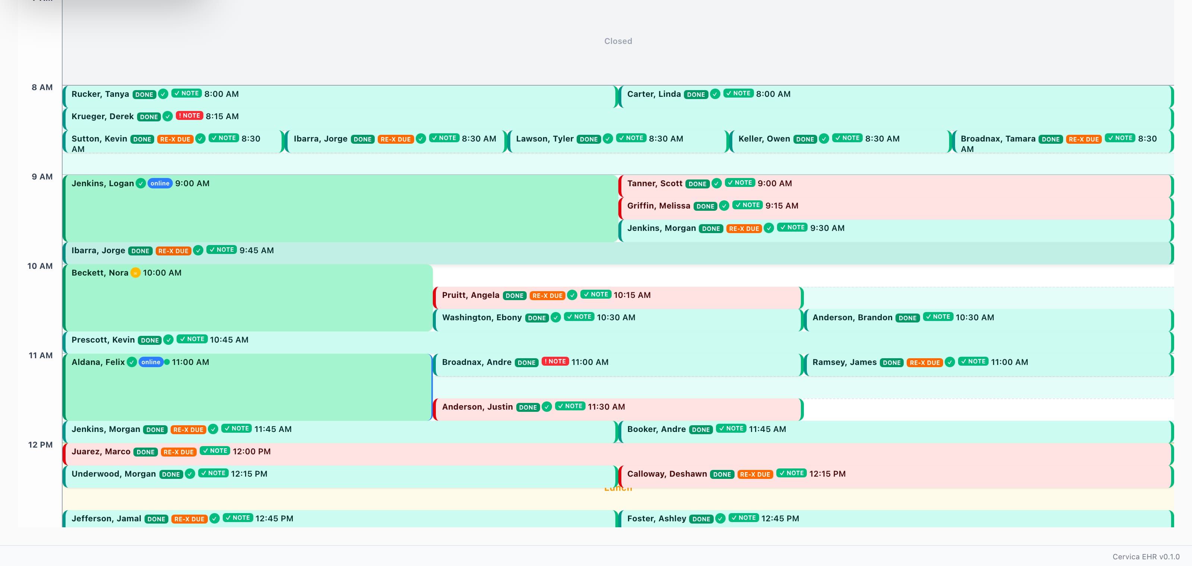1192x566 pixels.
Task: Click check icon on Washington, Ebony appointment
Action: point(556,317)
